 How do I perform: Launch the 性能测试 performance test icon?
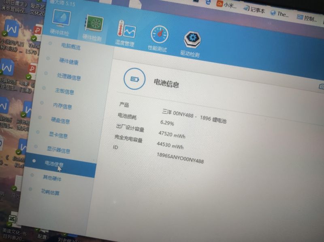tap(158, 39)
